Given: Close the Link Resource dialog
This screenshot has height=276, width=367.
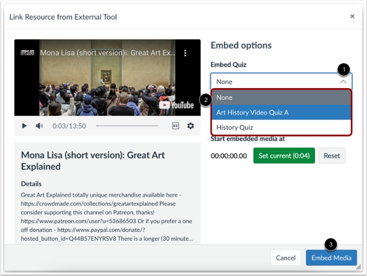Looking at the screenshot, I should (352, 17).
